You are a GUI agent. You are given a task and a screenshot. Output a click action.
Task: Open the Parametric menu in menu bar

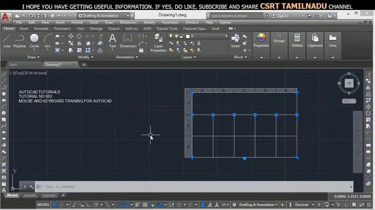click(x=170, y=22)
